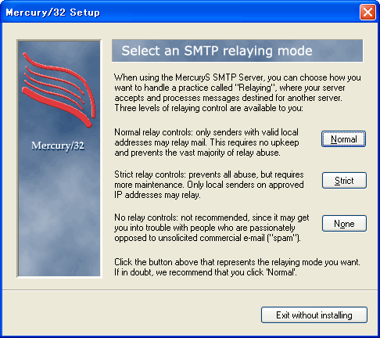
Task: Select the Strict relay controls button
Action: tap(344, 181)
